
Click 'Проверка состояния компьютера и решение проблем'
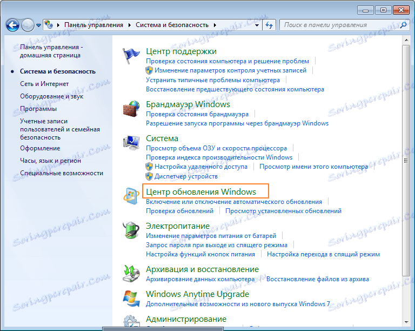click(x=227, y=61)
